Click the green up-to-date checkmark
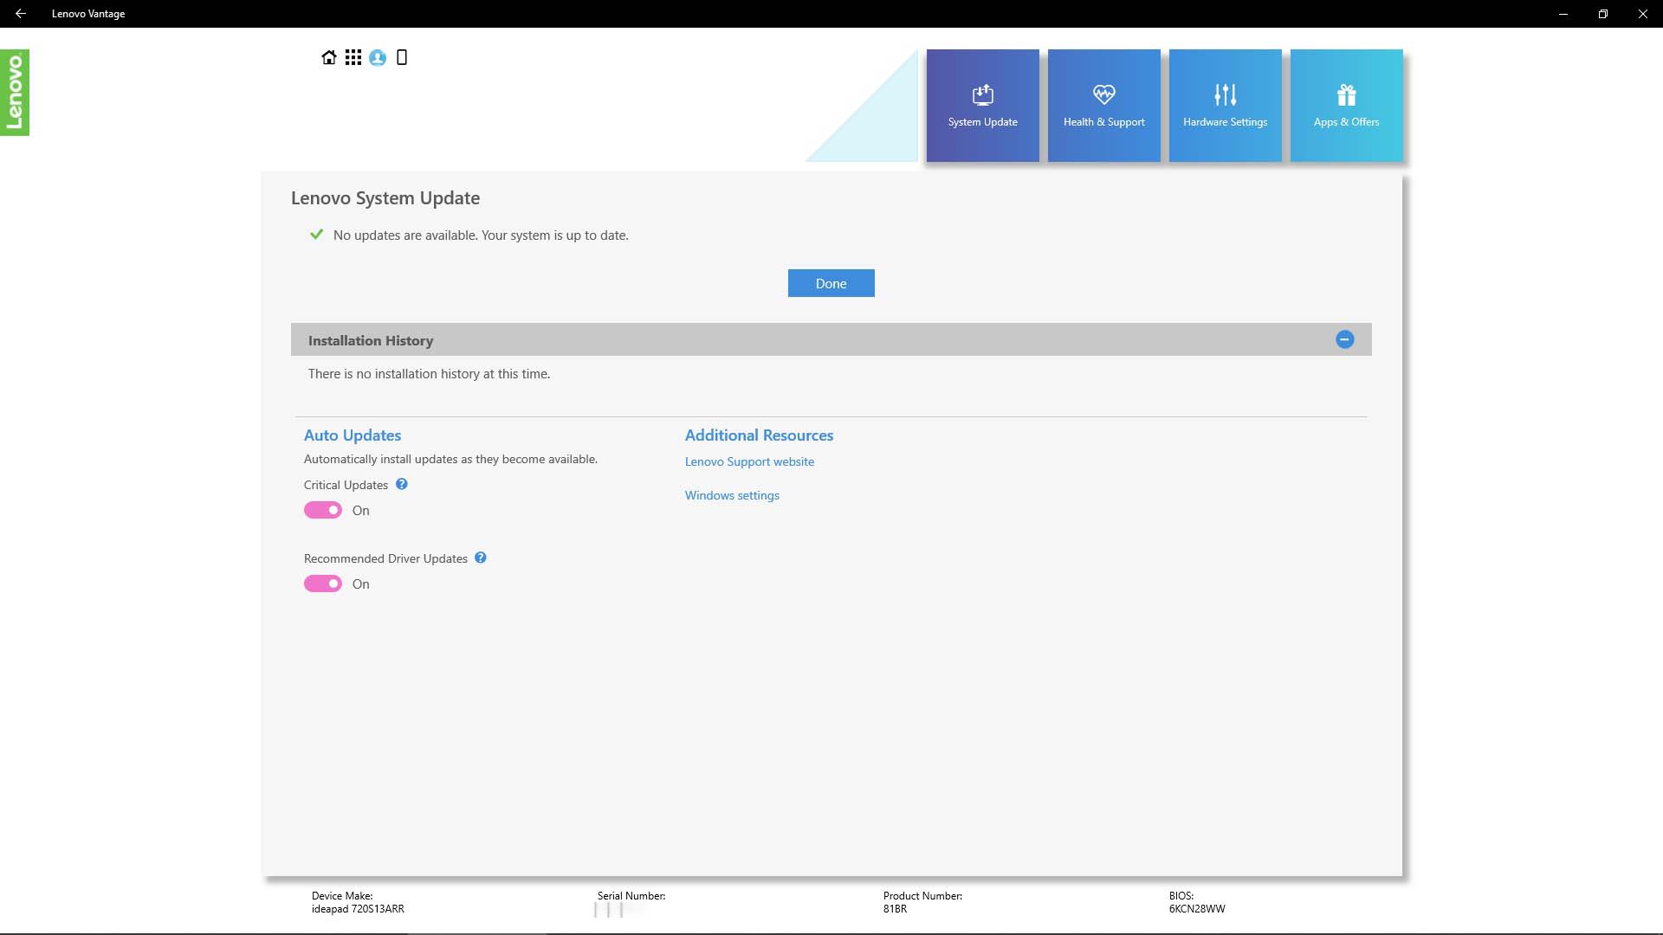 tap(316, 235)
